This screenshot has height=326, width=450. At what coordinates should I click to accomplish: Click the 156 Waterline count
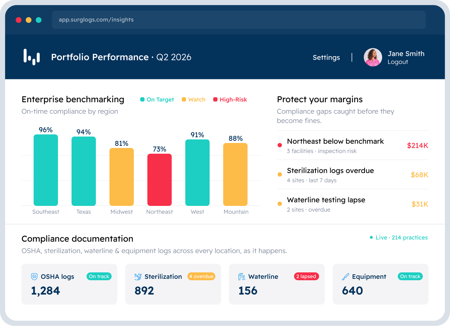(x=248, y=291)
